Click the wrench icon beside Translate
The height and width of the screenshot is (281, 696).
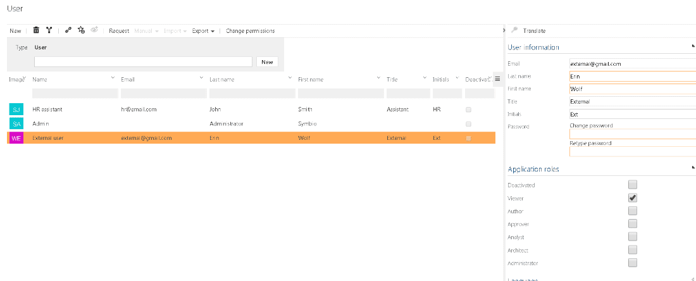coord(515,30)
